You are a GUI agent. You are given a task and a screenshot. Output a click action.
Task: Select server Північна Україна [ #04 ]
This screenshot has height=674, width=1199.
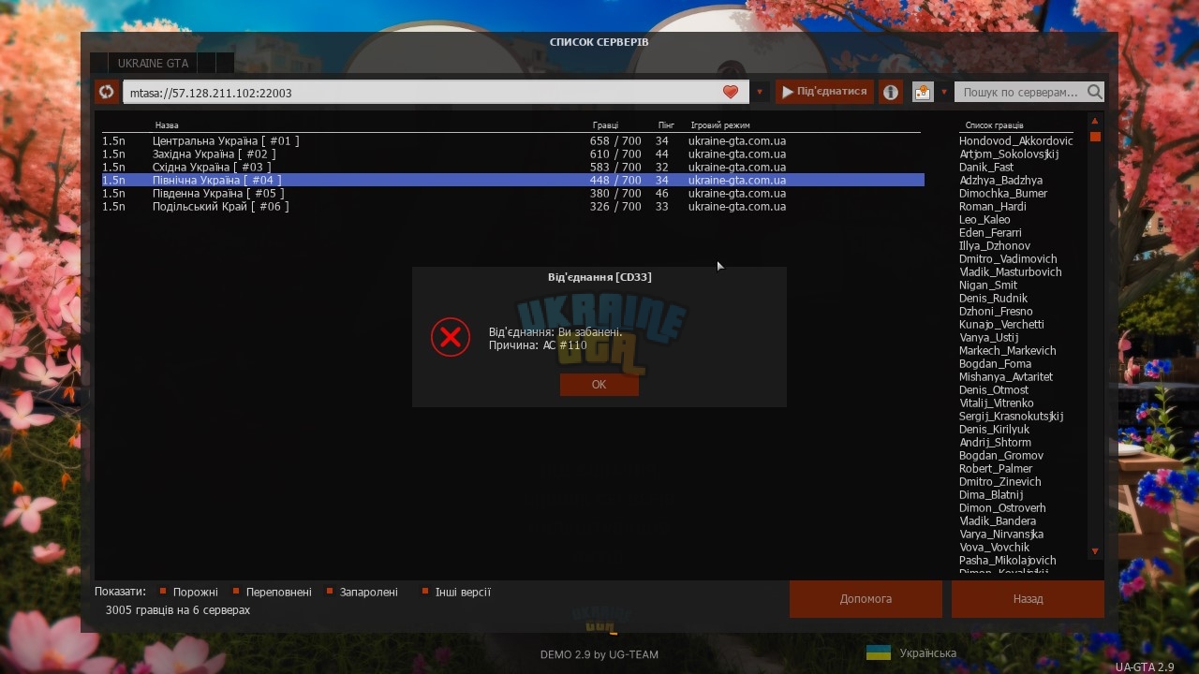click(512, 181)
